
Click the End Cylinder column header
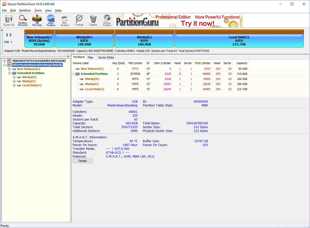(x=203, y=63)
